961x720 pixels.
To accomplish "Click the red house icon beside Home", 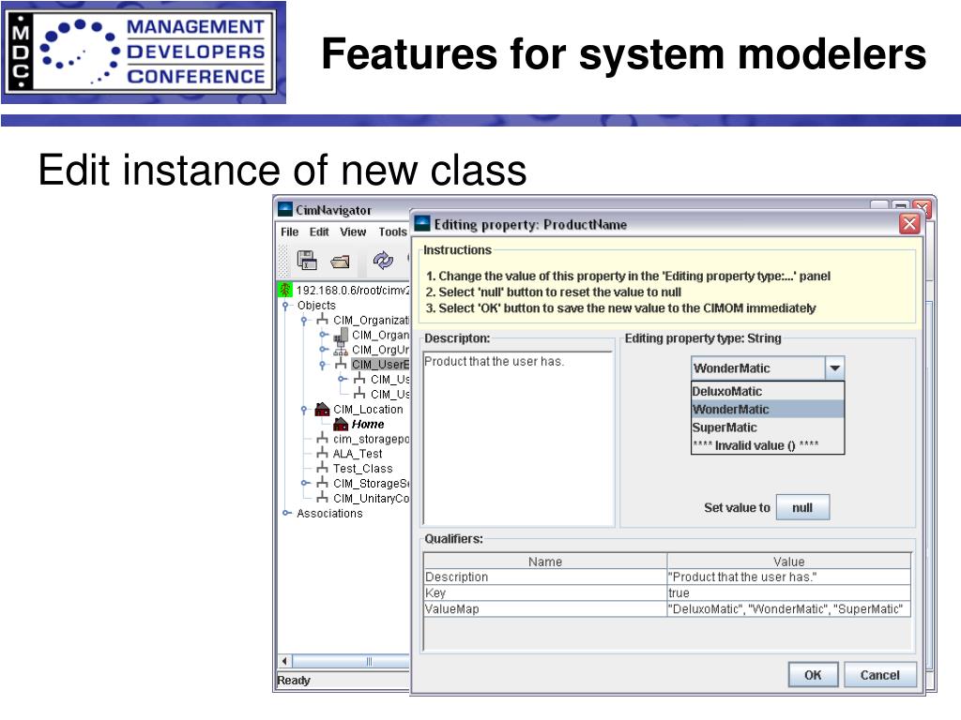I will tap(341, 424).
